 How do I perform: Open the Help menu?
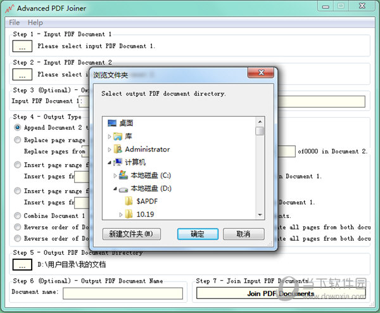35,23
